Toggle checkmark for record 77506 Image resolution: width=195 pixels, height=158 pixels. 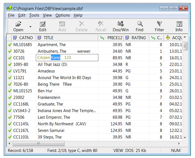(10, 117)
